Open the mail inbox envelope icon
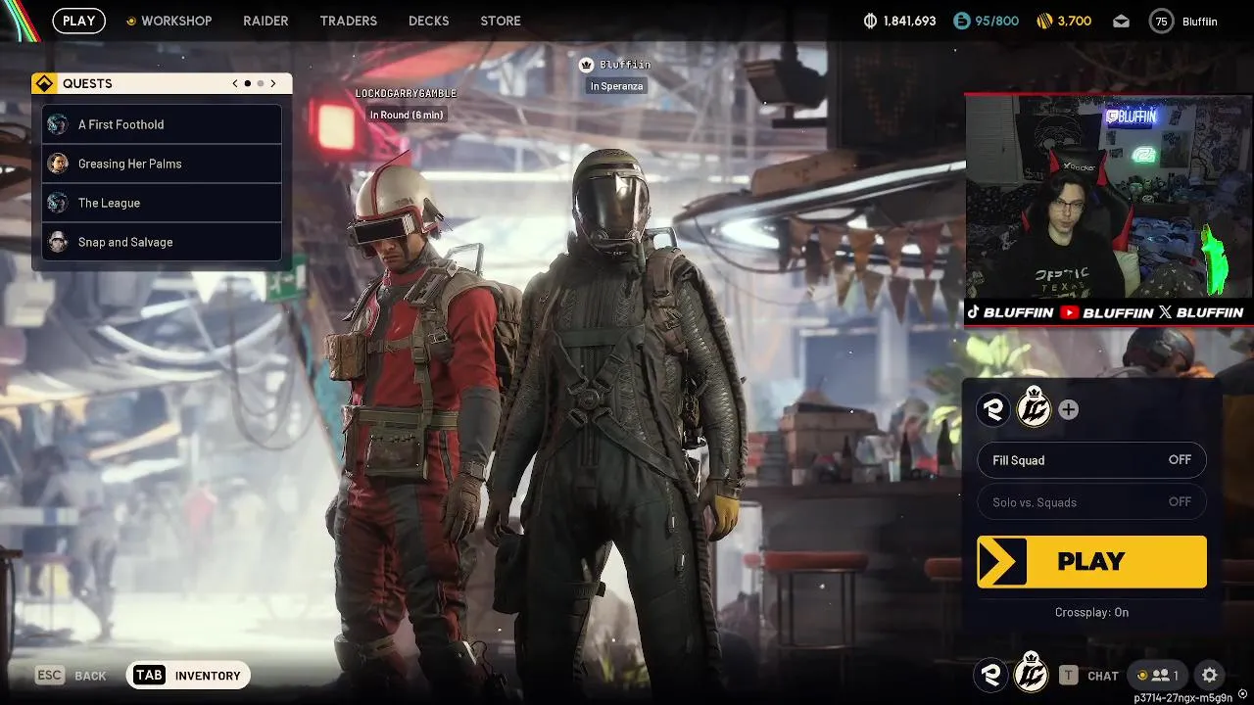 point(1122,22)
